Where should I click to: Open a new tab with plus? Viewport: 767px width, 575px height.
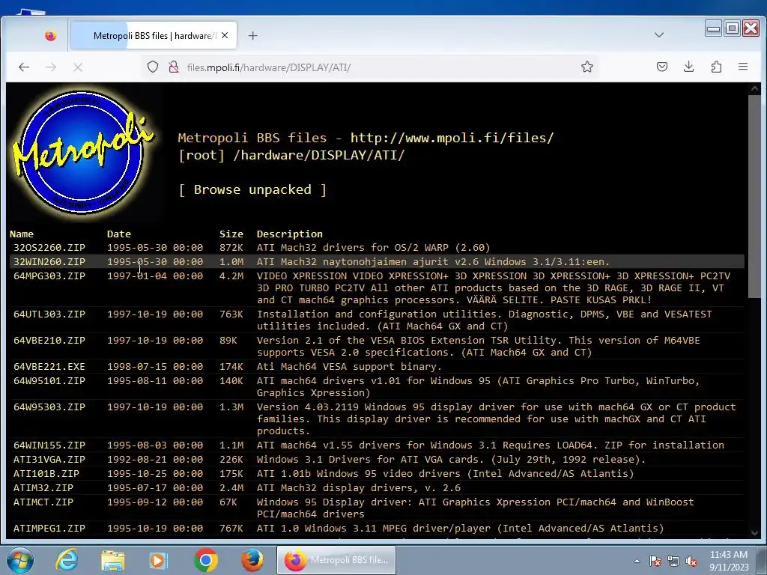[252, 36]
